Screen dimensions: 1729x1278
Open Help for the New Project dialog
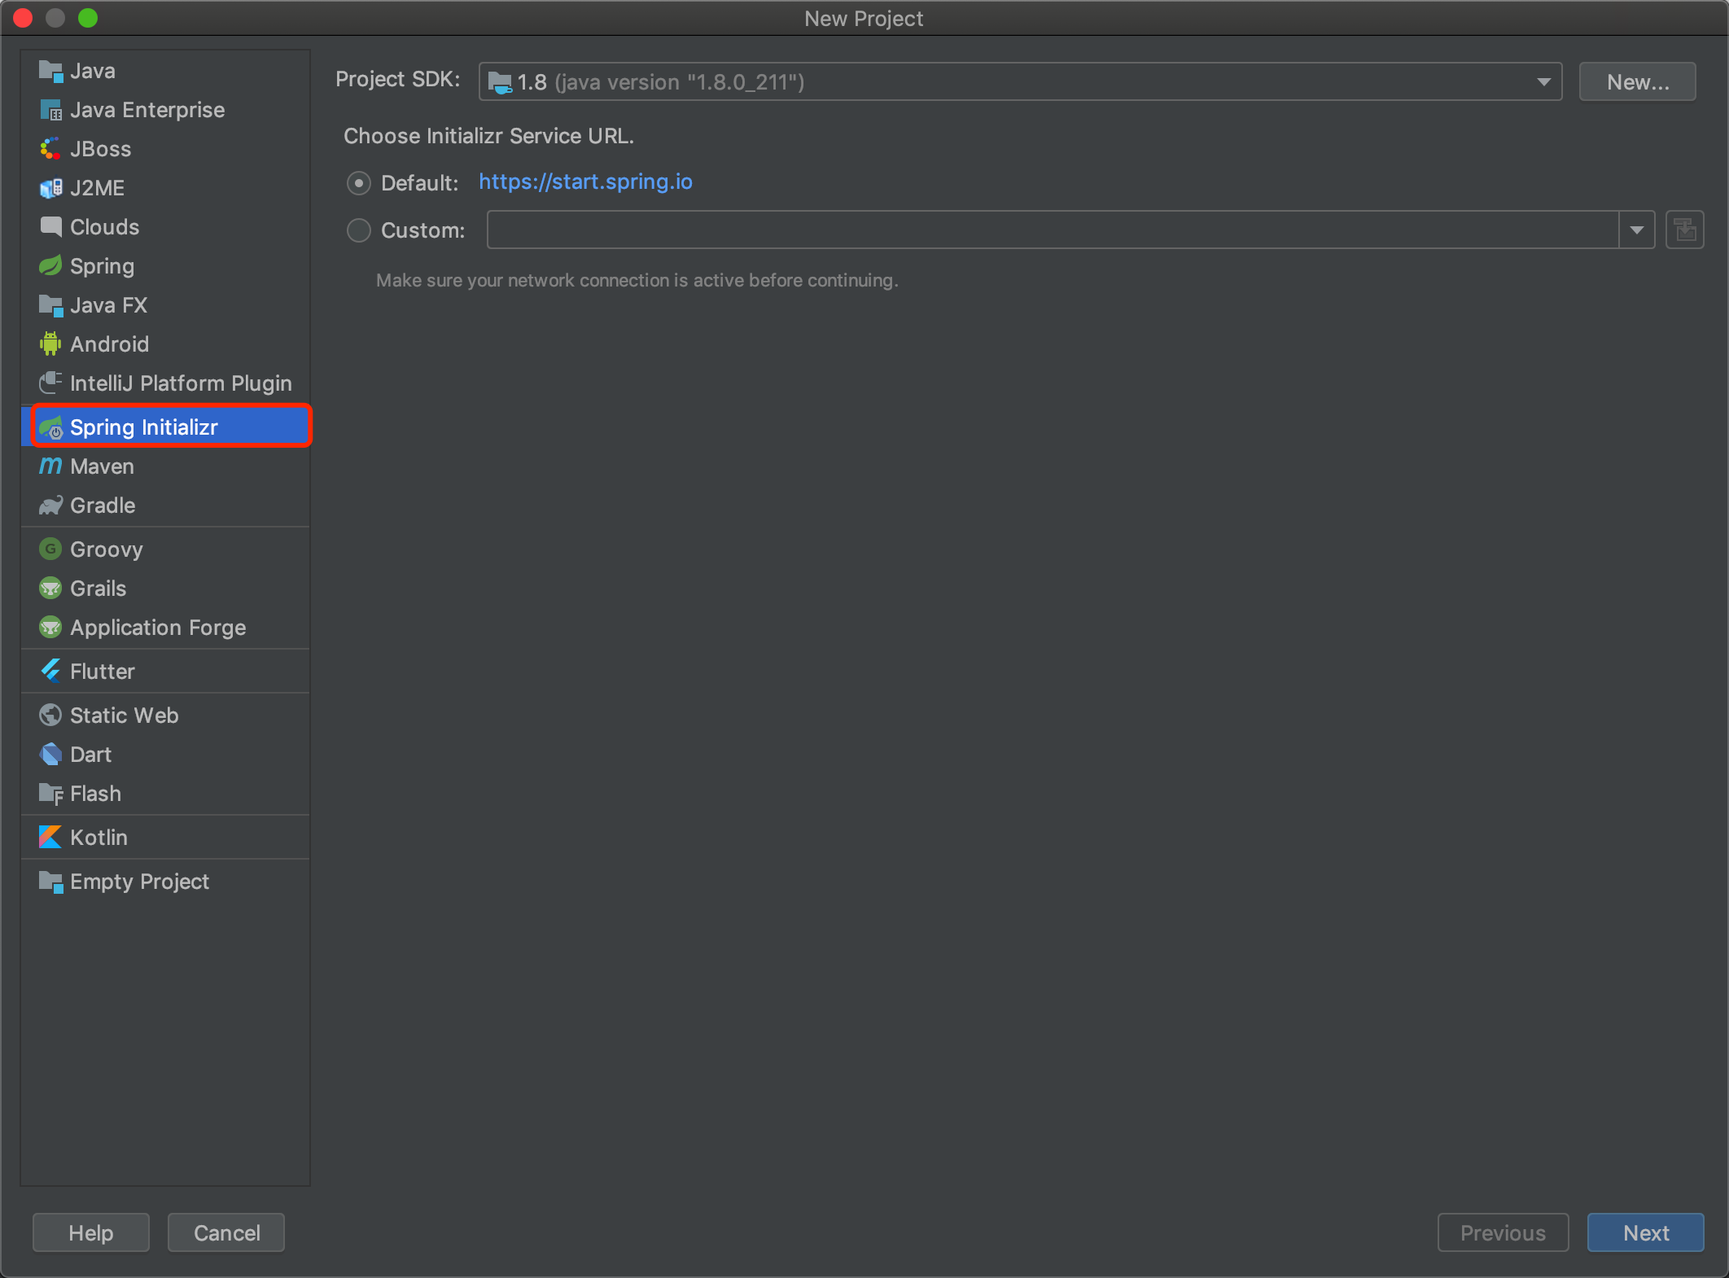pyautogui.click(x=90, y=1232)
